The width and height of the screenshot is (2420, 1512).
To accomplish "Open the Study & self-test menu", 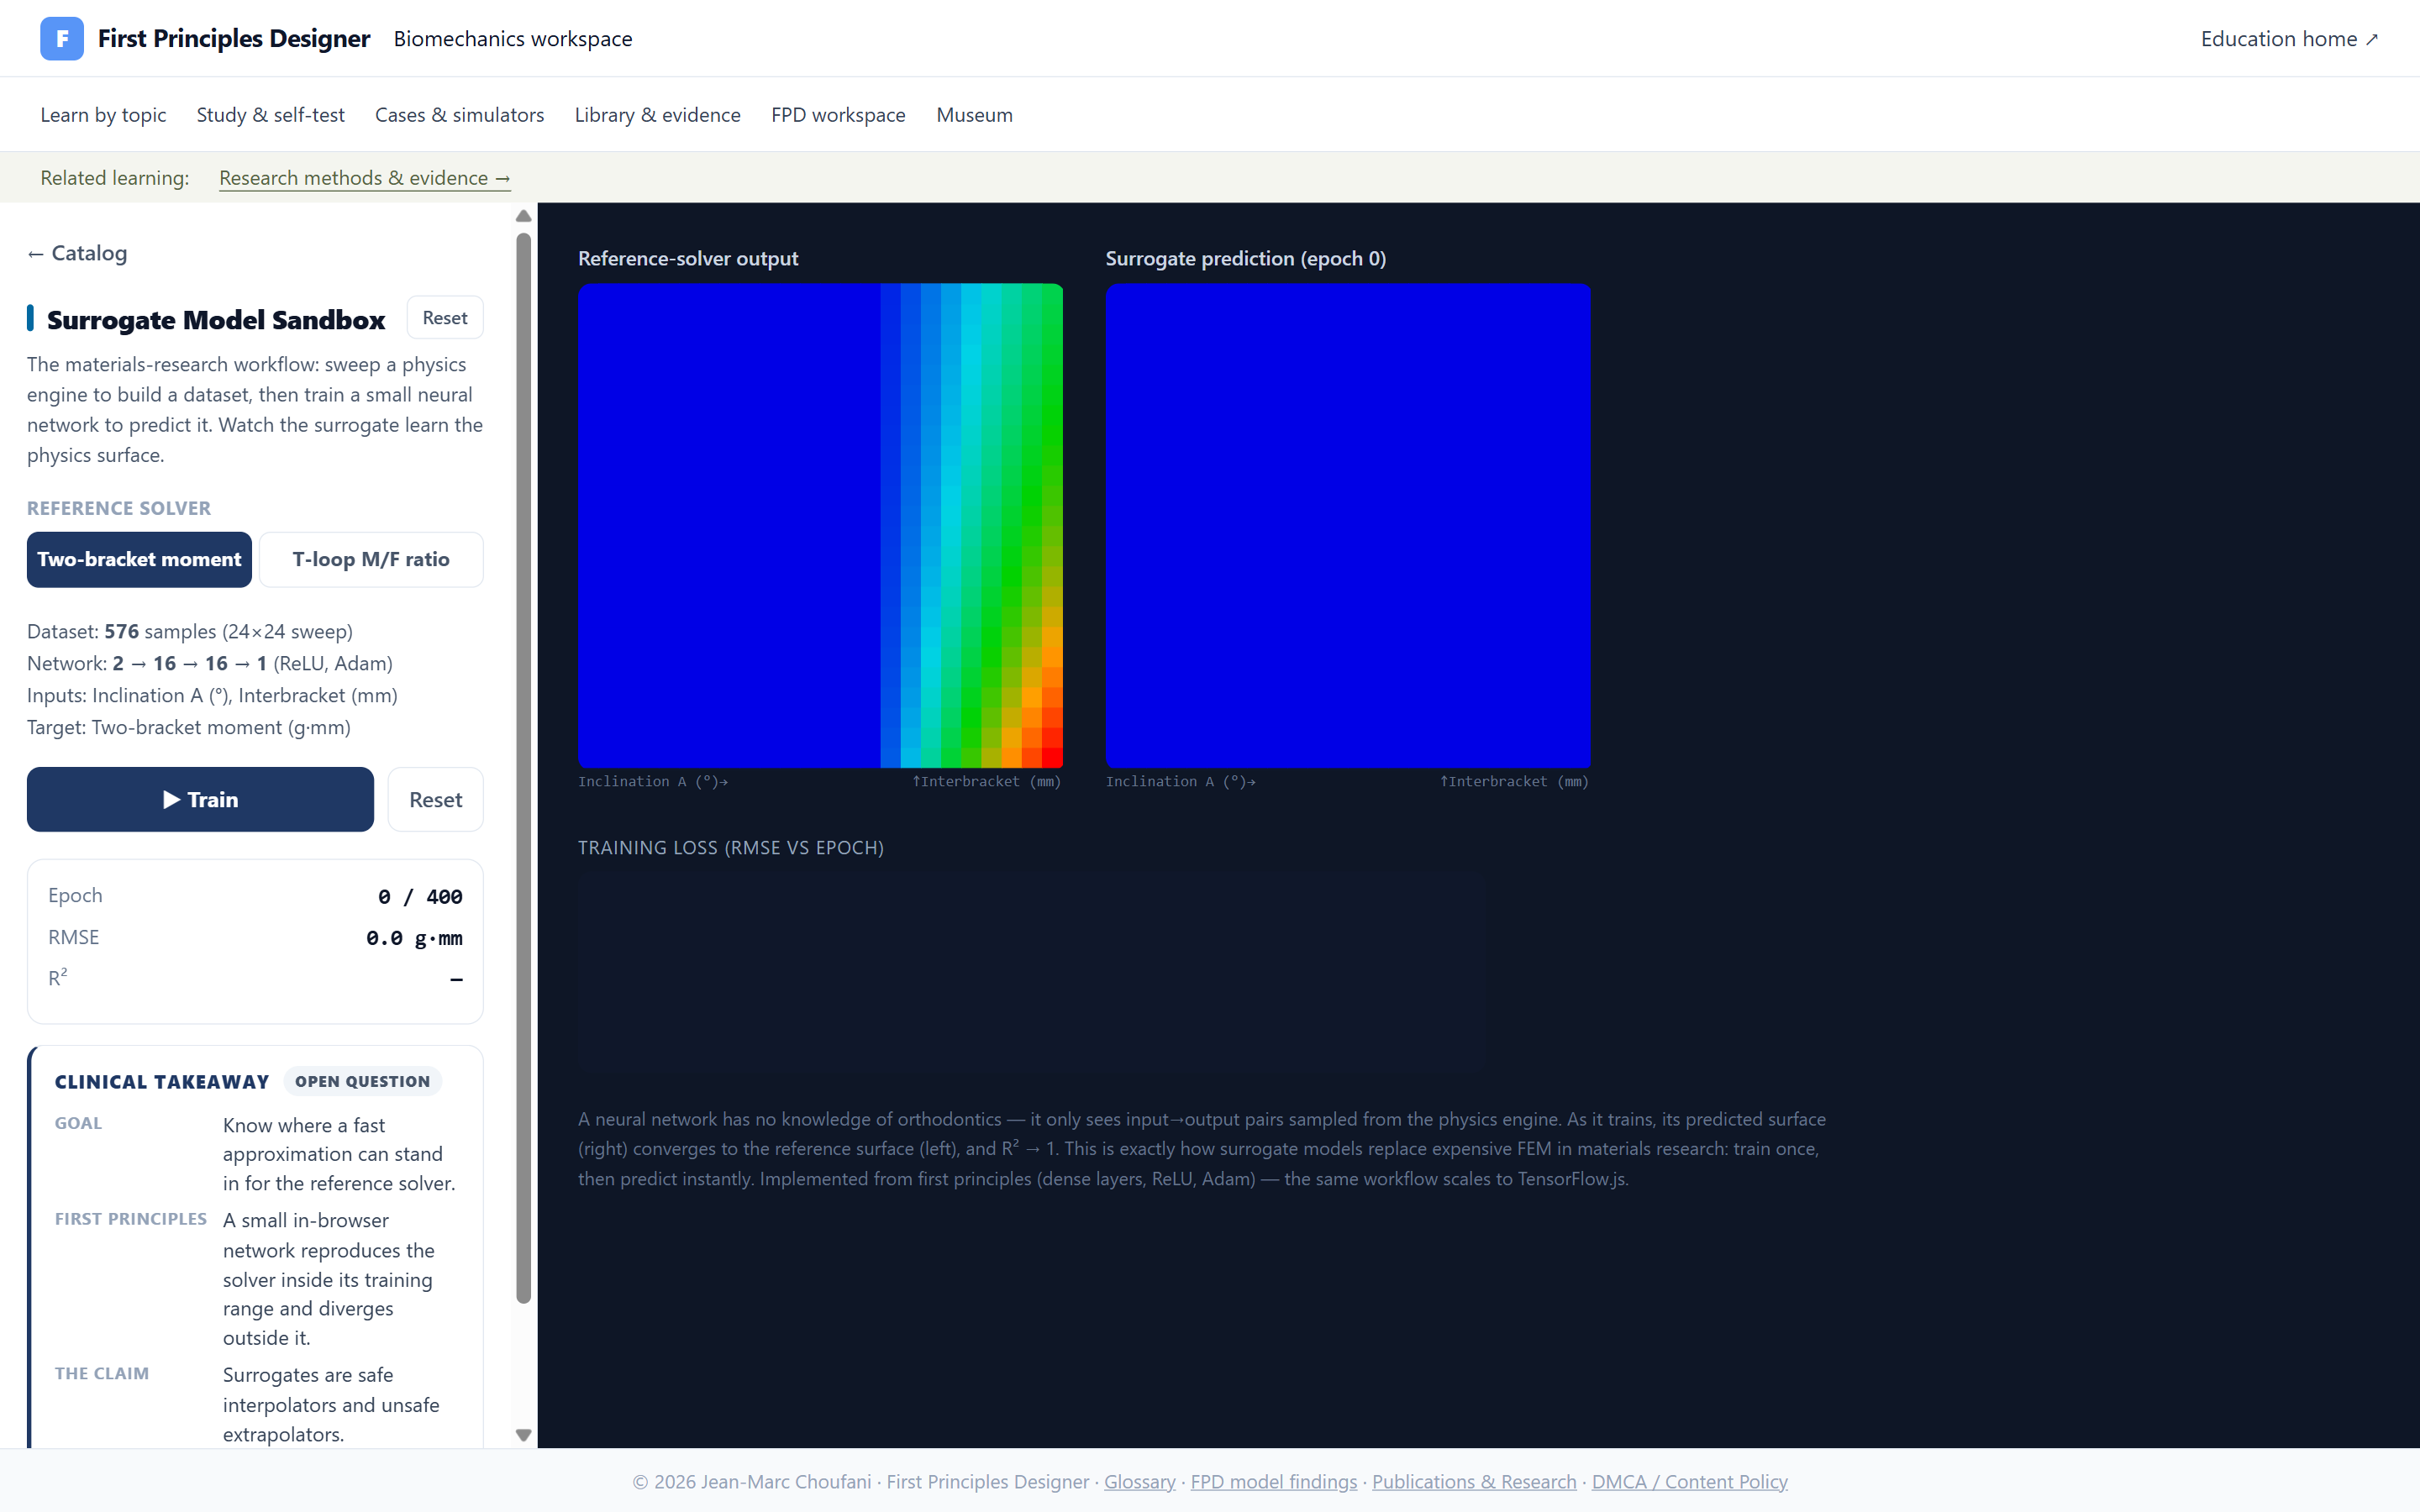I will pos(271,115).
